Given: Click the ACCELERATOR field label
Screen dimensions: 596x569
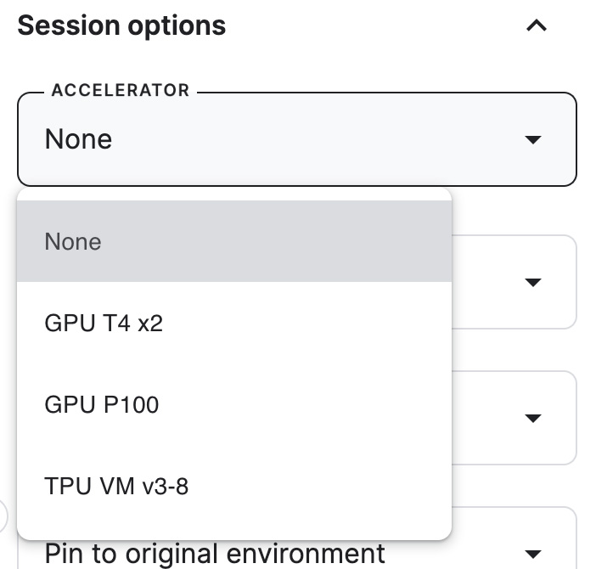Looking at the screenshot, I should pyautogui.click(x=121, y=91).
